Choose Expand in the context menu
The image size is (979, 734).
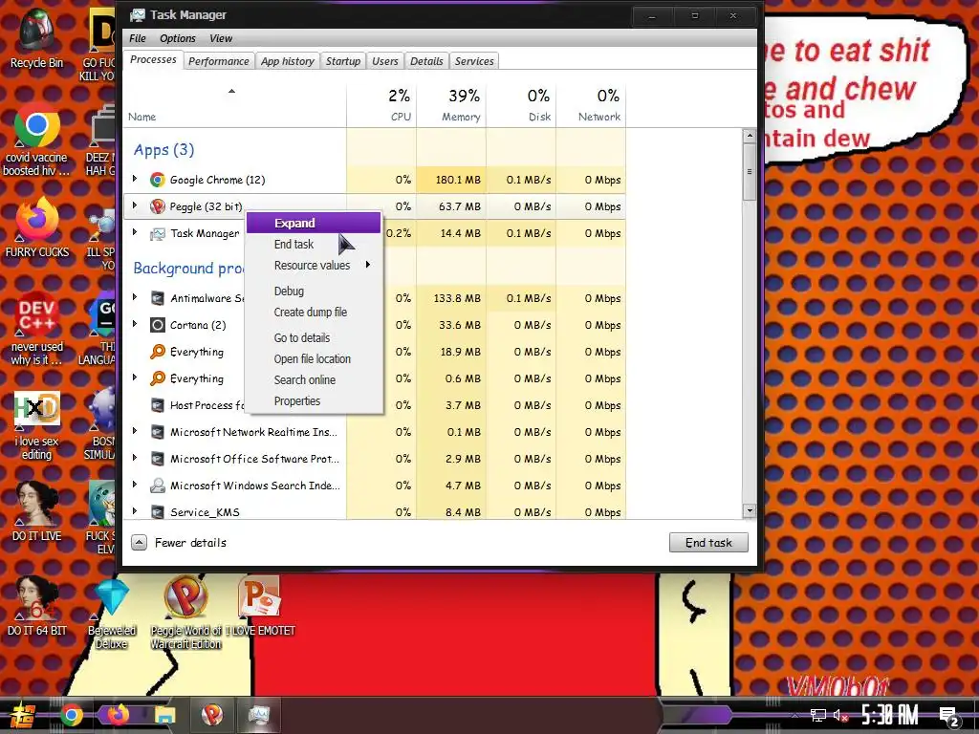coord(314,223)
